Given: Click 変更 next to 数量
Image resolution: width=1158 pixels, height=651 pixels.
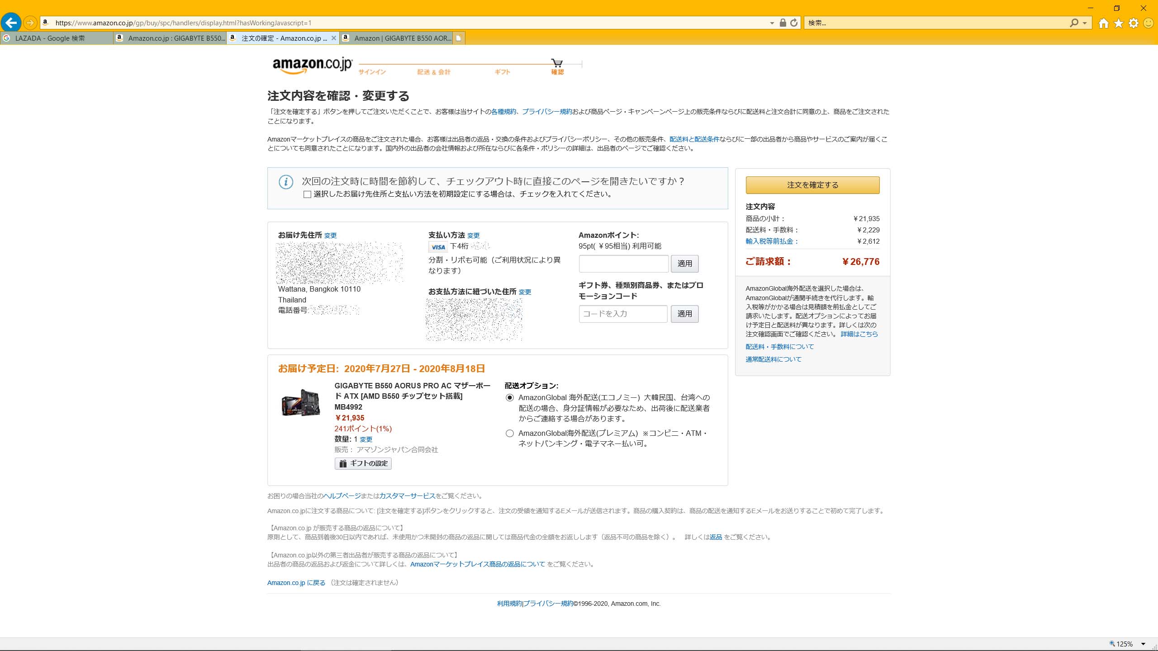Looking at the screenshot, I should (x=365, y=439).
